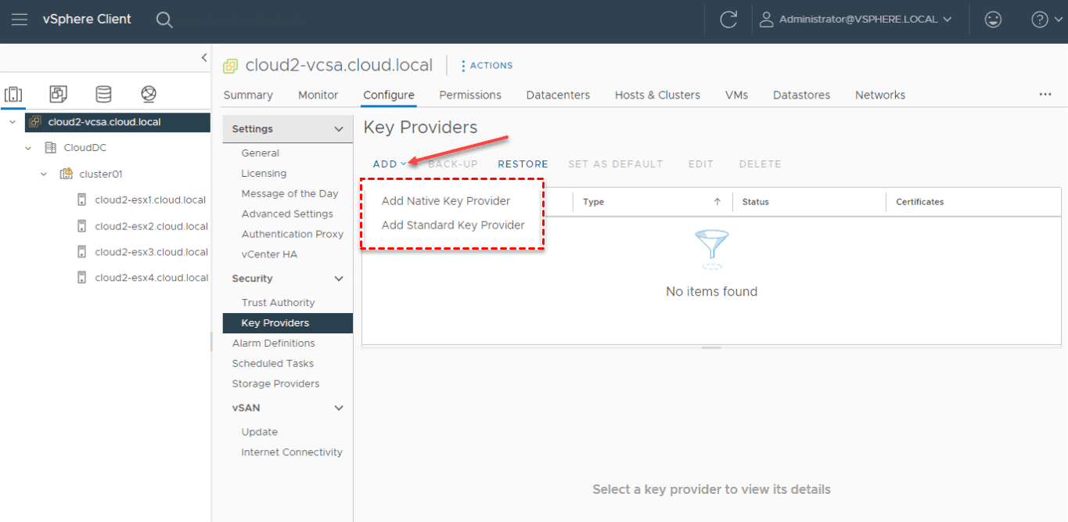Collapse the cloud2-vcsa.cloud.local tree node
This screenshot has height=522, width=1068.
point(13,122)
